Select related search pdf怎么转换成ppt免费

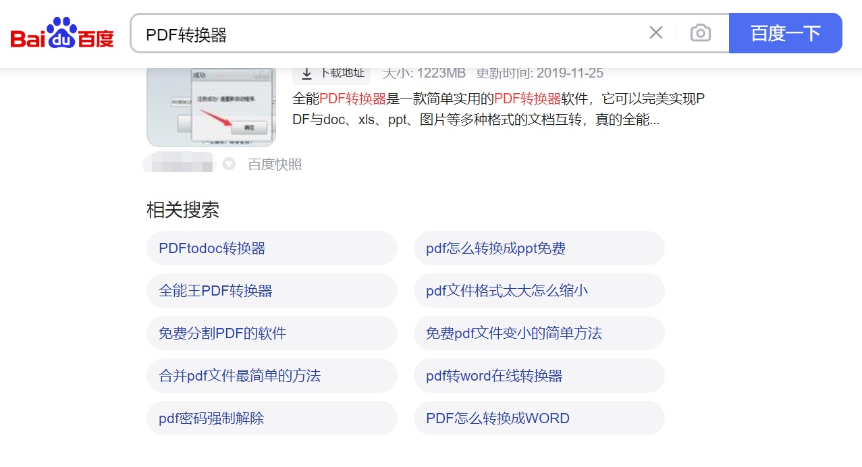point(539,248)
